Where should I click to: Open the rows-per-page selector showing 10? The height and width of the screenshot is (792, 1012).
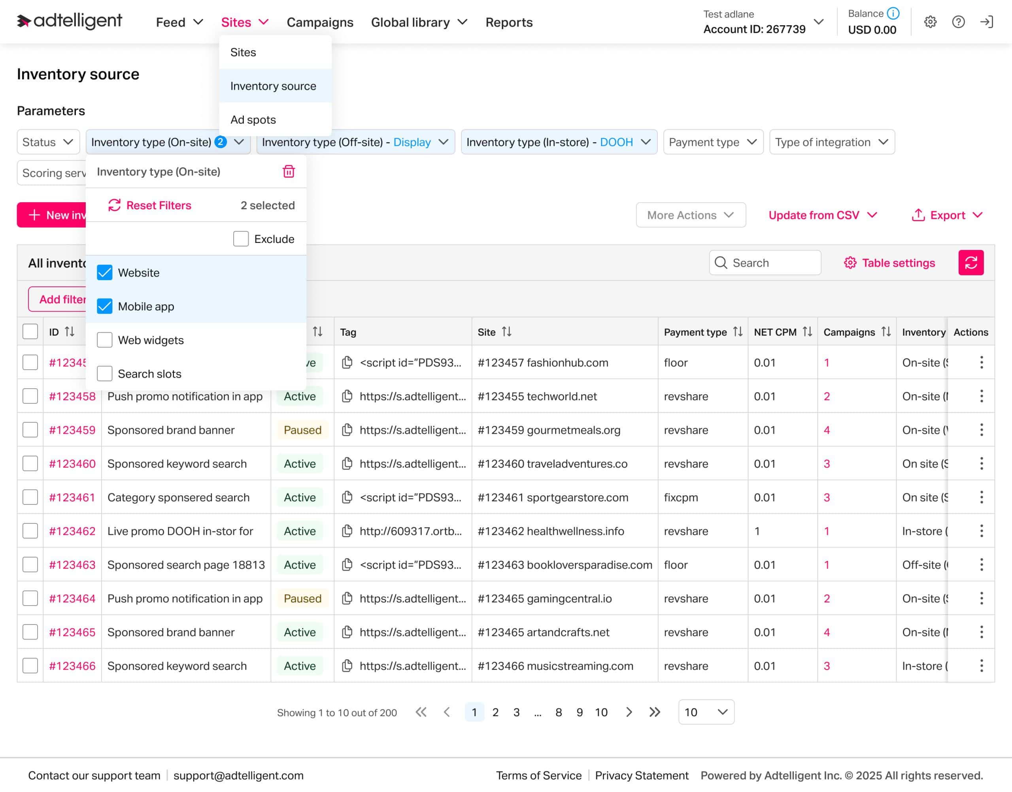(x=705, y=712)
